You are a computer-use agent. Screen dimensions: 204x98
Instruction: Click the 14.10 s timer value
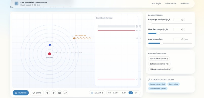[x=99, y=93]
